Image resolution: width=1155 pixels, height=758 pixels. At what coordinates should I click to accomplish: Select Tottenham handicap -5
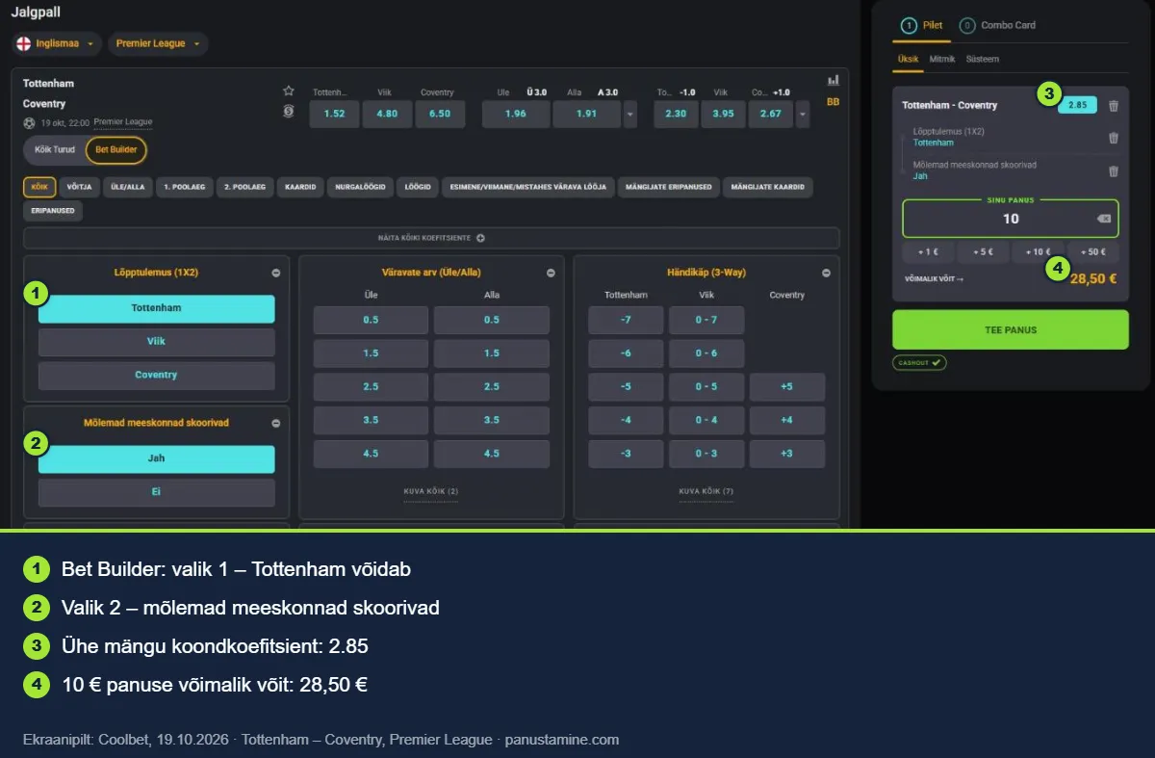626,387
